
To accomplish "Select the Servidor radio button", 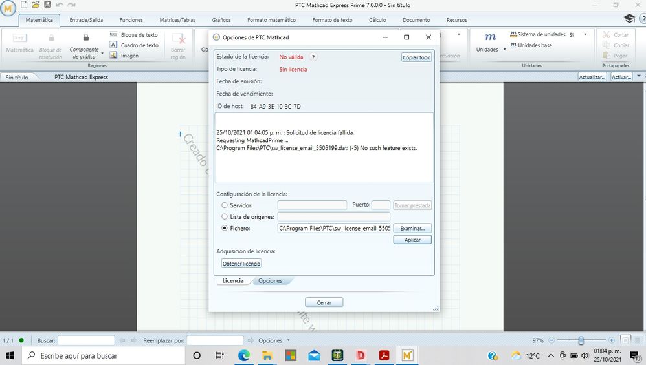I will (225, 205).
